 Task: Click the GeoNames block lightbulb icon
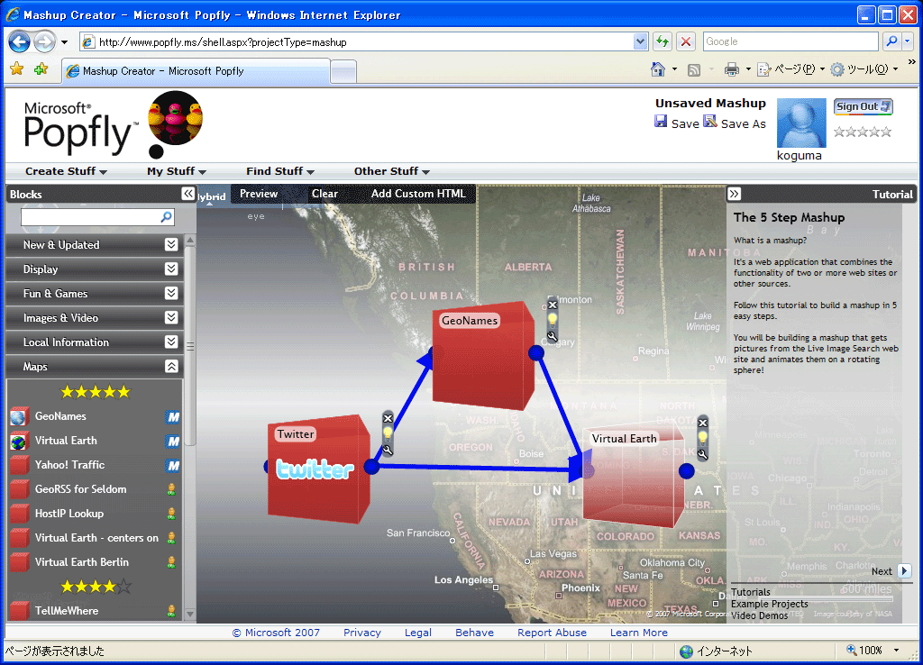553,320
